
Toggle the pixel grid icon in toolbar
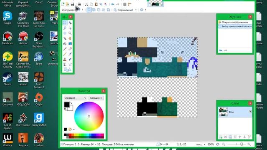tap(125, 4)
